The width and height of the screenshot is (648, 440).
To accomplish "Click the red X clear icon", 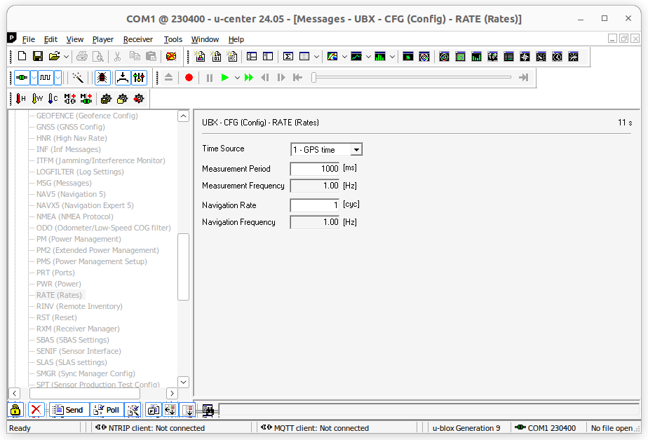I will (x=36, y=410).
